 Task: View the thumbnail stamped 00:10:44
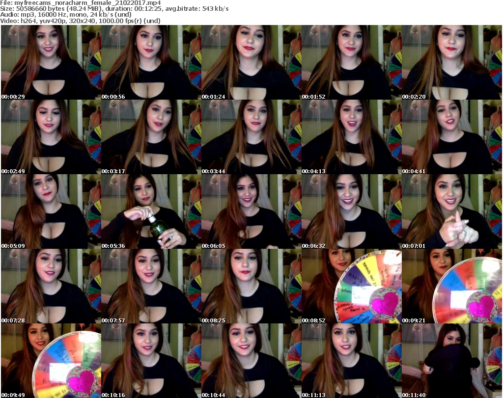coord(251,361)
